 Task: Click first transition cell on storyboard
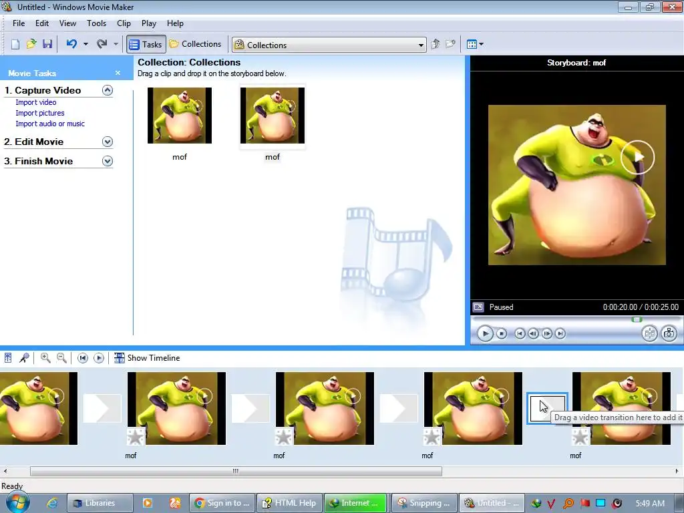(102, 408)
